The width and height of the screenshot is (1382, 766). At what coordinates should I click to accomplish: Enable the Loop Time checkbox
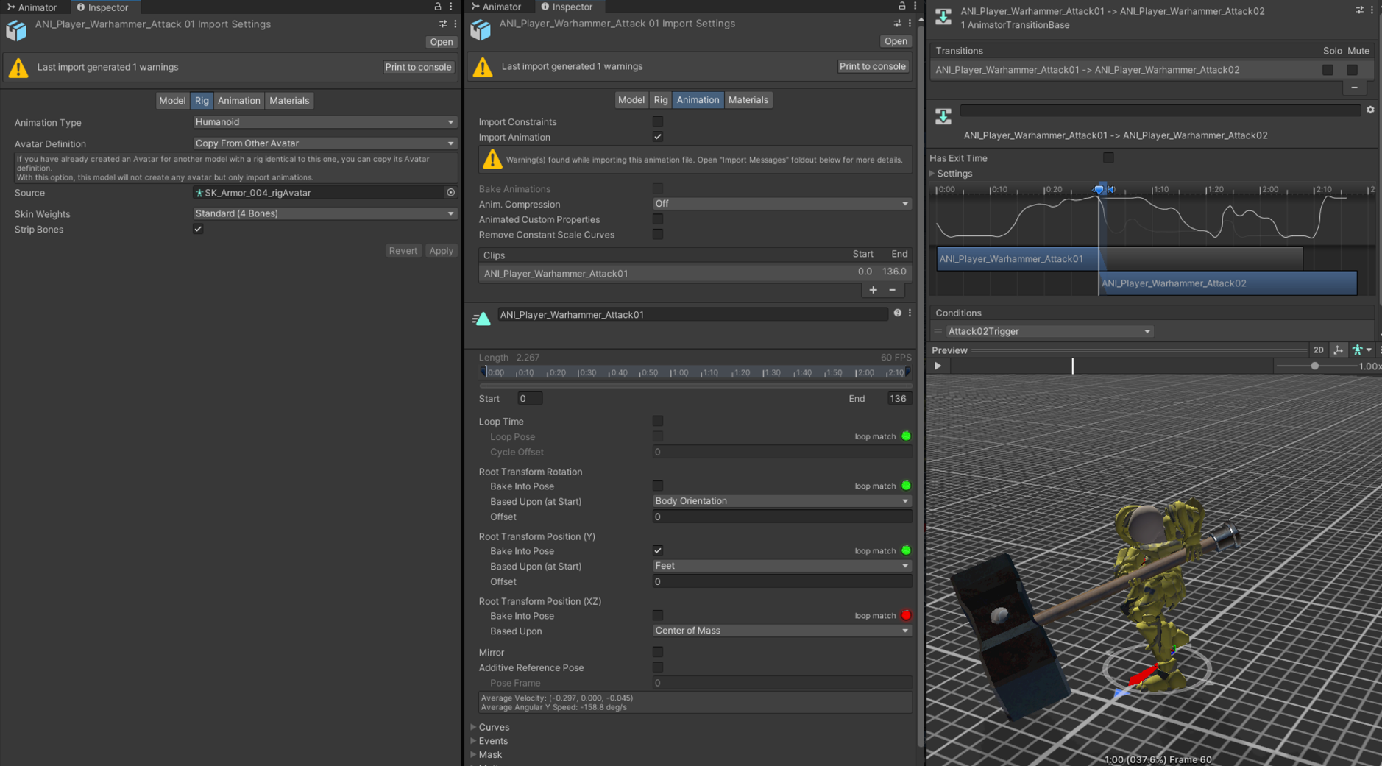[658, 422]
